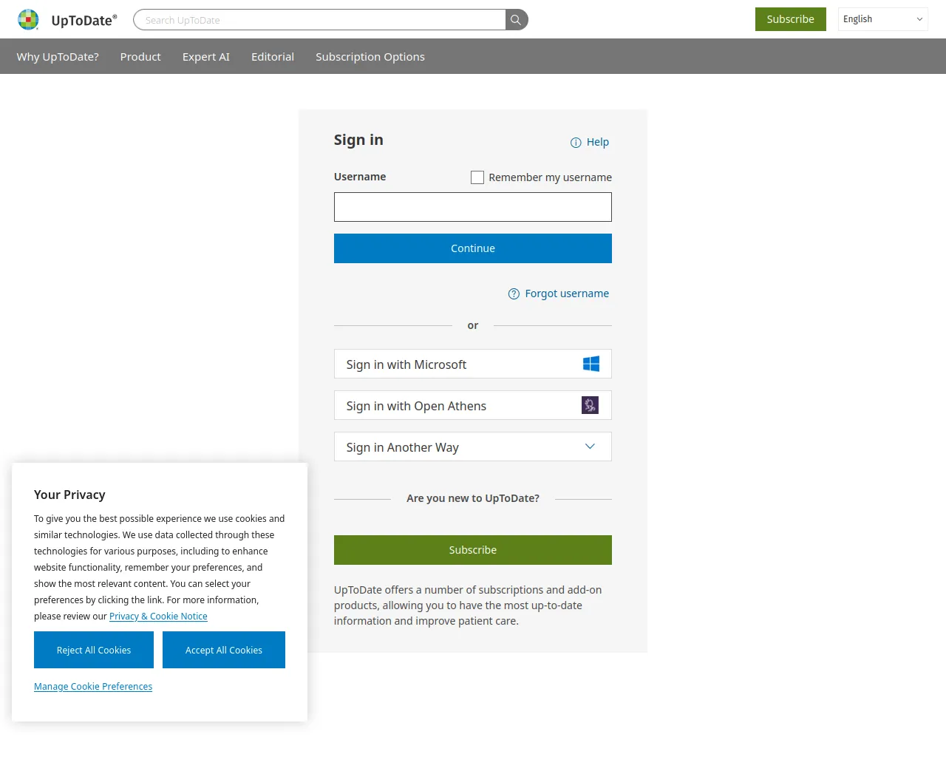This screenshot has width=946, height=757.
Task: Click the UpToDate logo icon
Action: [28, 19]
